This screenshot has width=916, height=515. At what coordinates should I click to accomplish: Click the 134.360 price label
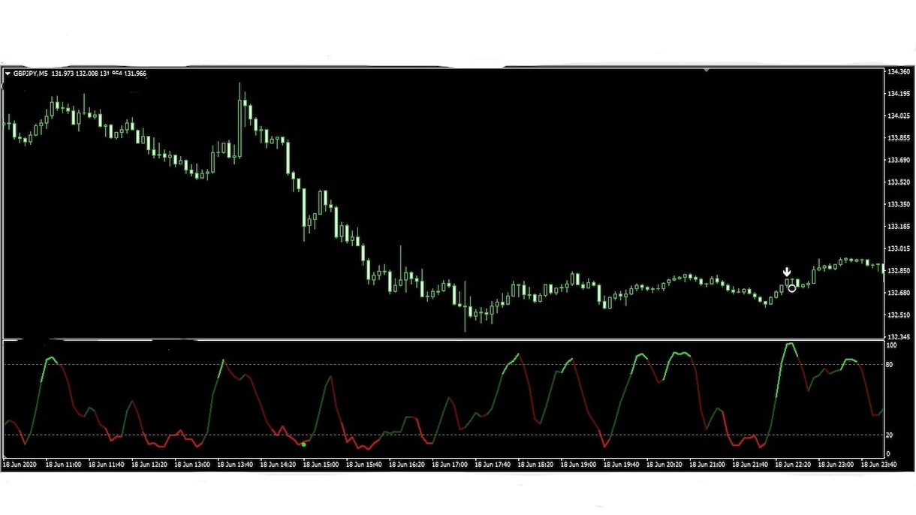899,72
